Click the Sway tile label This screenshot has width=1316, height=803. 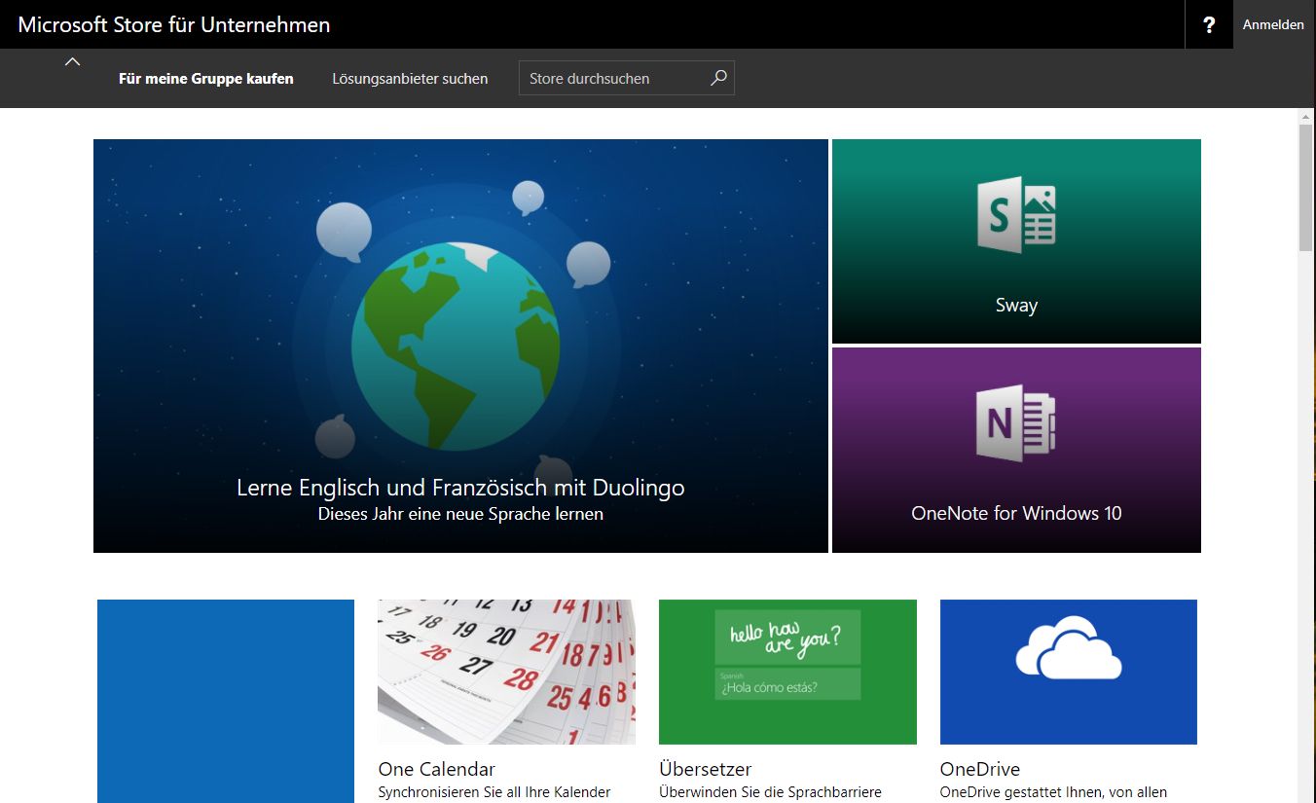click(1016, 305)
